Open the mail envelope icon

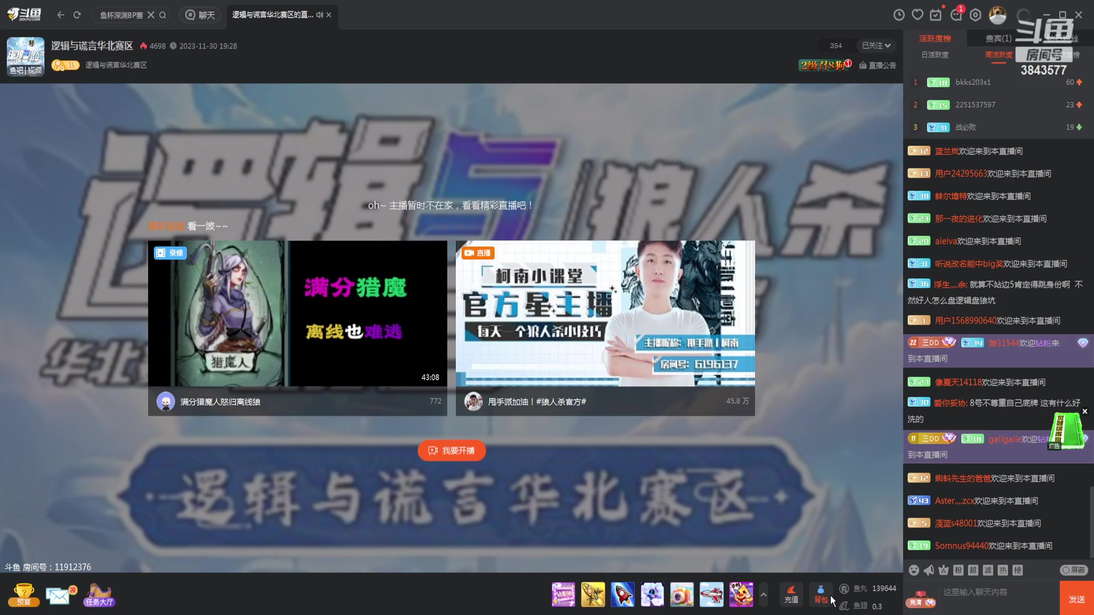(60, 596)
